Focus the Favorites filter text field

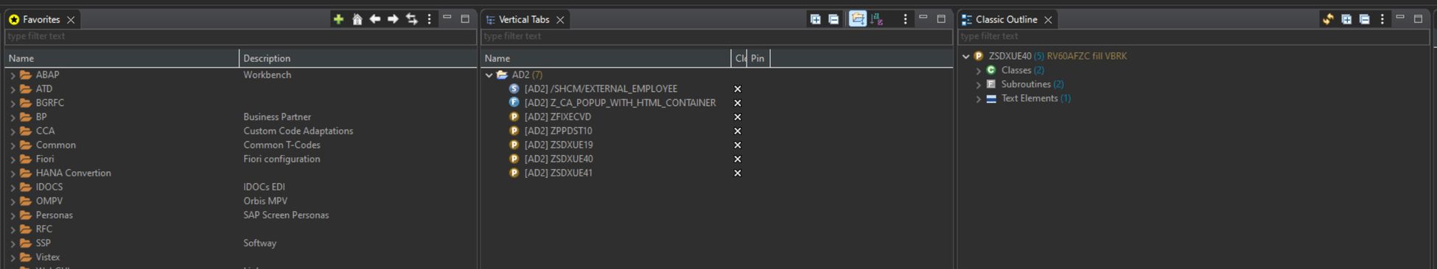pyautogui.click(x=240, y=36)
